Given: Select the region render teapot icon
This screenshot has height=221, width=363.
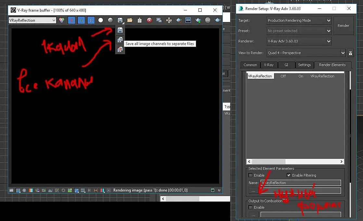Looking at the screenshot, I should 179,20.
